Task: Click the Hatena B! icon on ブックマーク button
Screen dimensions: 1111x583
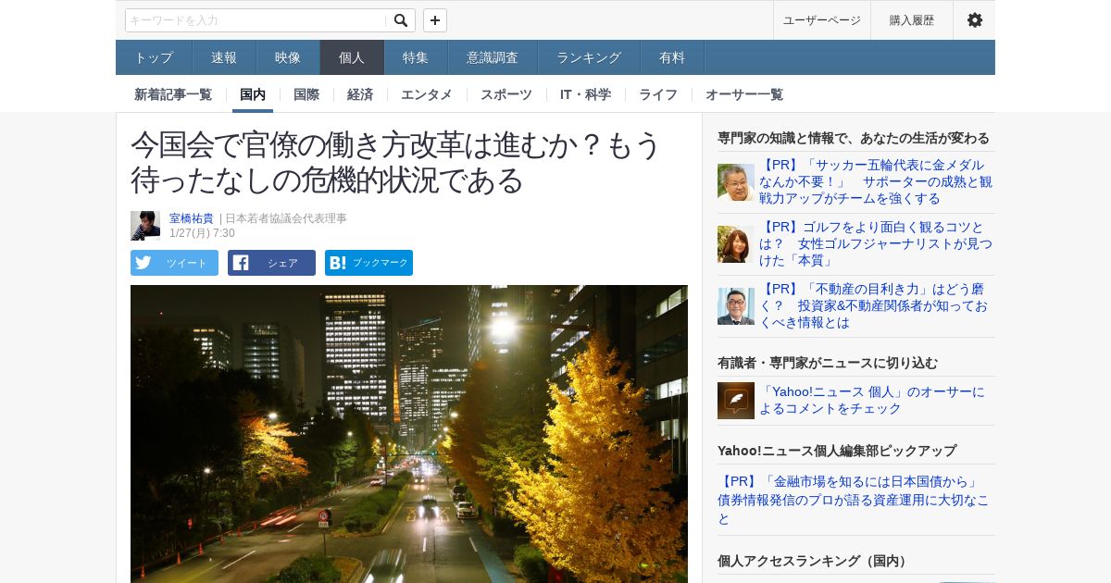Action: [x=338, y=263]
